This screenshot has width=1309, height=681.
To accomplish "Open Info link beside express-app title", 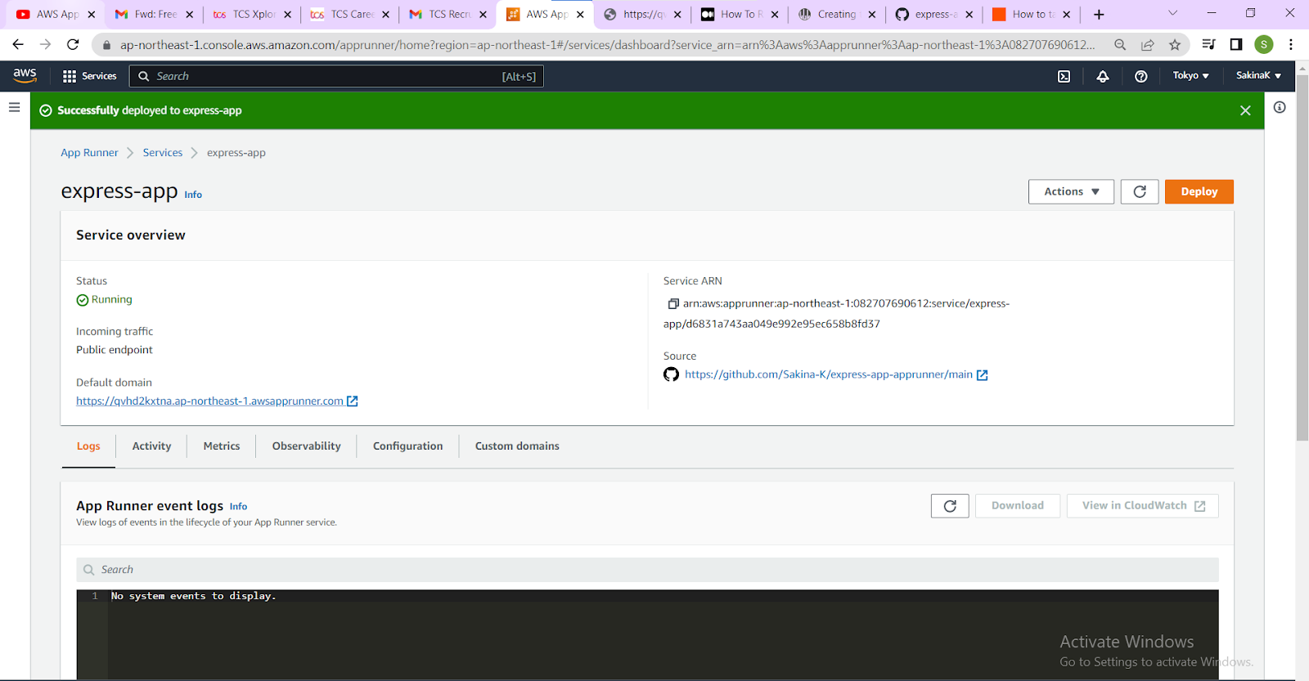I will pyautogui.click(x=193, y=195).
